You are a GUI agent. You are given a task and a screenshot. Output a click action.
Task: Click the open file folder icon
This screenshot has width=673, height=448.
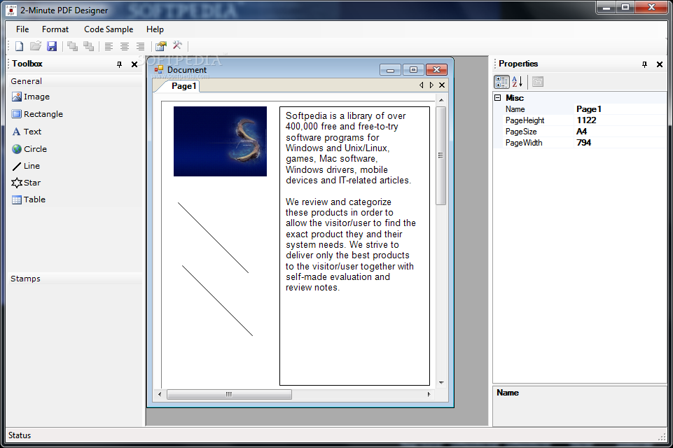click(36, 46)
